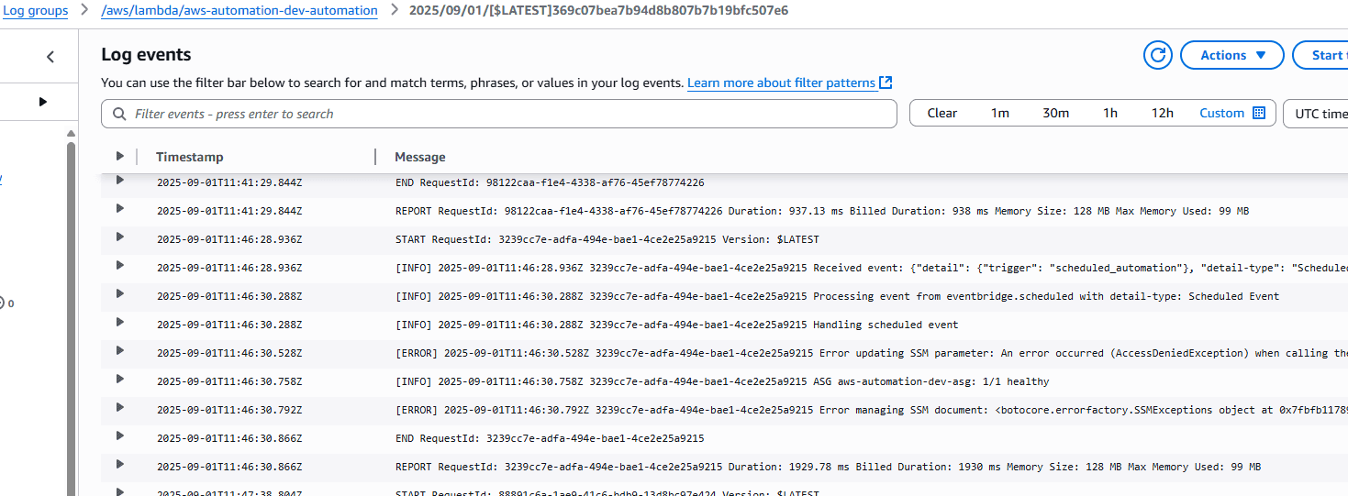Select the 30m time range
This screenshot has width=1348, height=496.
1055,114
